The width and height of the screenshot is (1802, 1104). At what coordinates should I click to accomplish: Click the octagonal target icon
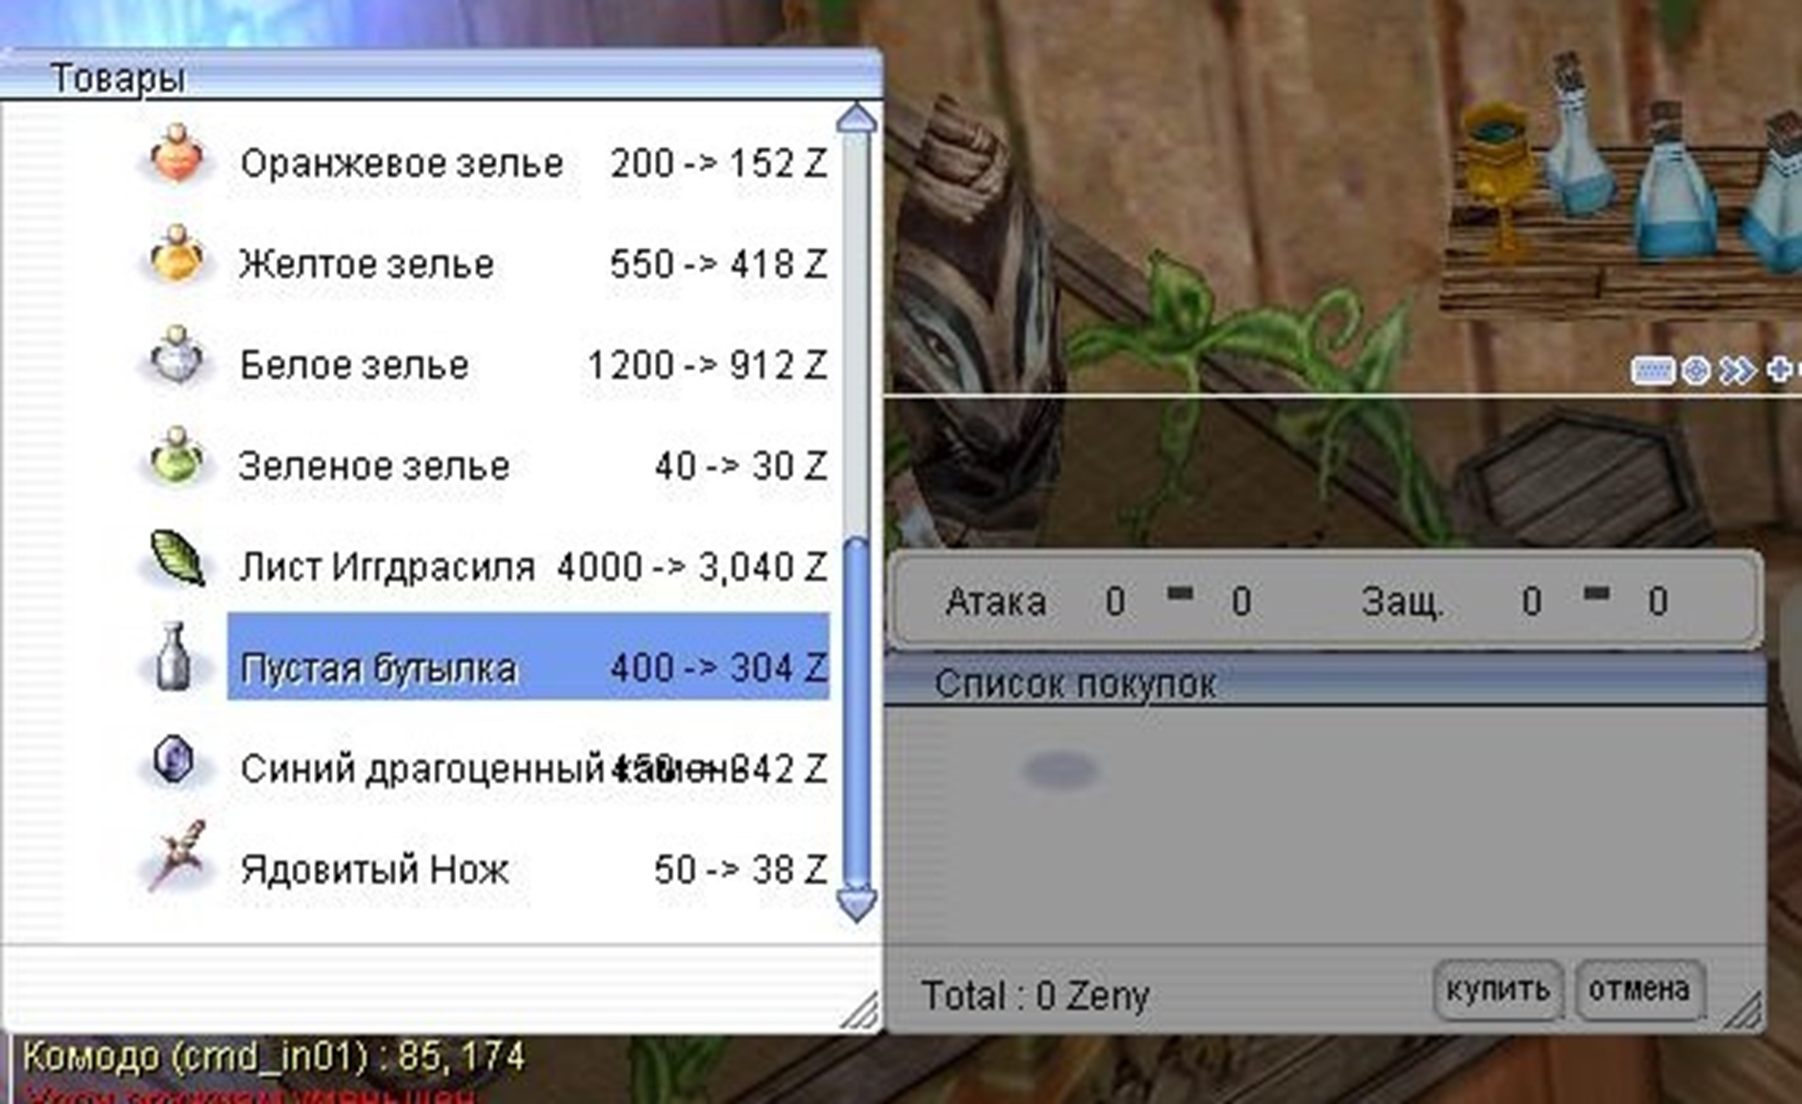(1695, 371)
